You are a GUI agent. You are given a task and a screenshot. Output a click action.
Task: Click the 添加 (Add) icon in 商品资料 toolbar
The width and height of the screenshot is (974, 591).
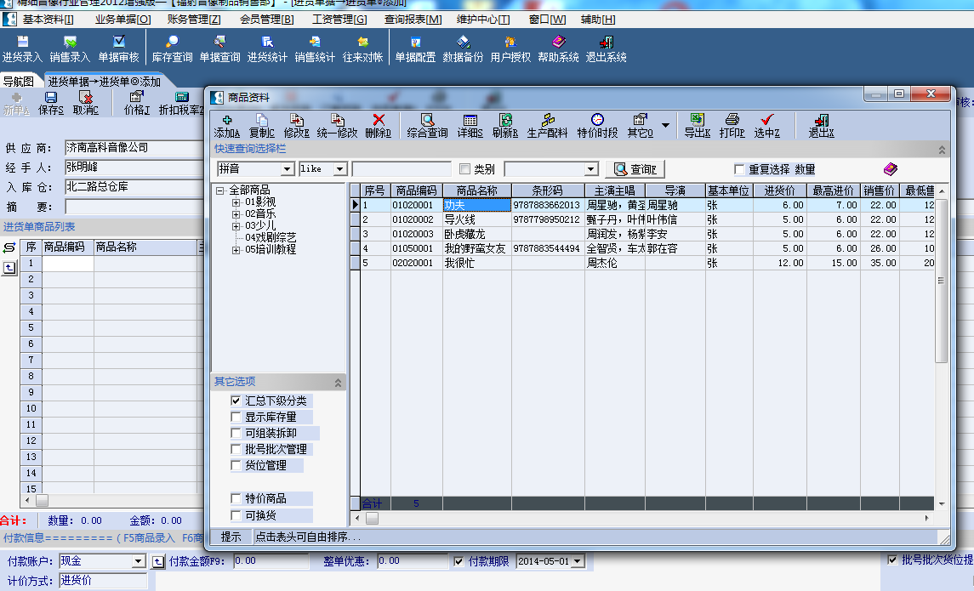coord(227,126)
